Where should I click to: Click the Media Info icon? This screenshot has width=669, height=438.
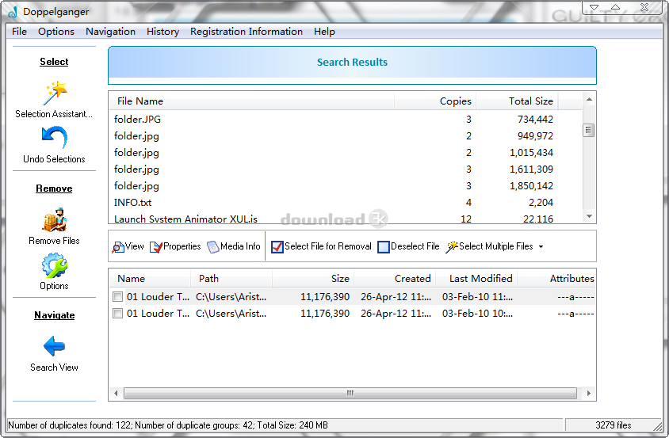[x=213, y=247]
